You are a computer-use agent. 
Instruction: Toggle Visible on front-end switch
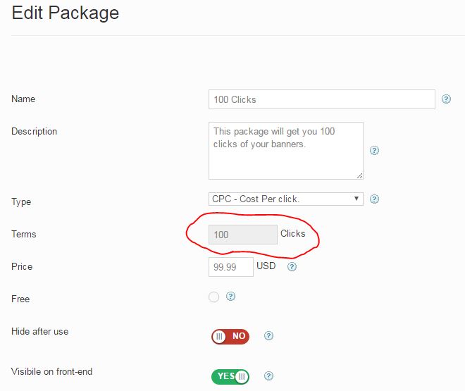(230, 376)
